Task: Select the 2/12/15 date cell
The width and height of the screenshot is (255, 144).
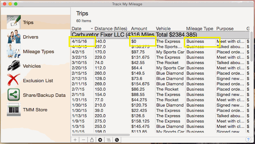Action: click(x=79, y=79)
